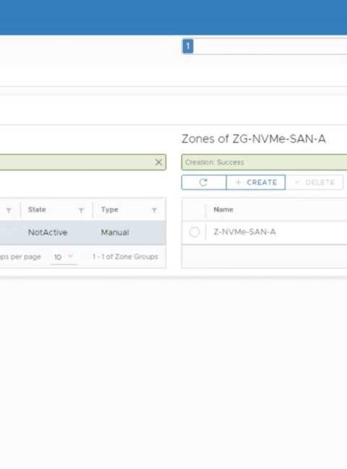Click the blue step 1 badge
Screen dimensions: 347x469
(x=188, y=46)
